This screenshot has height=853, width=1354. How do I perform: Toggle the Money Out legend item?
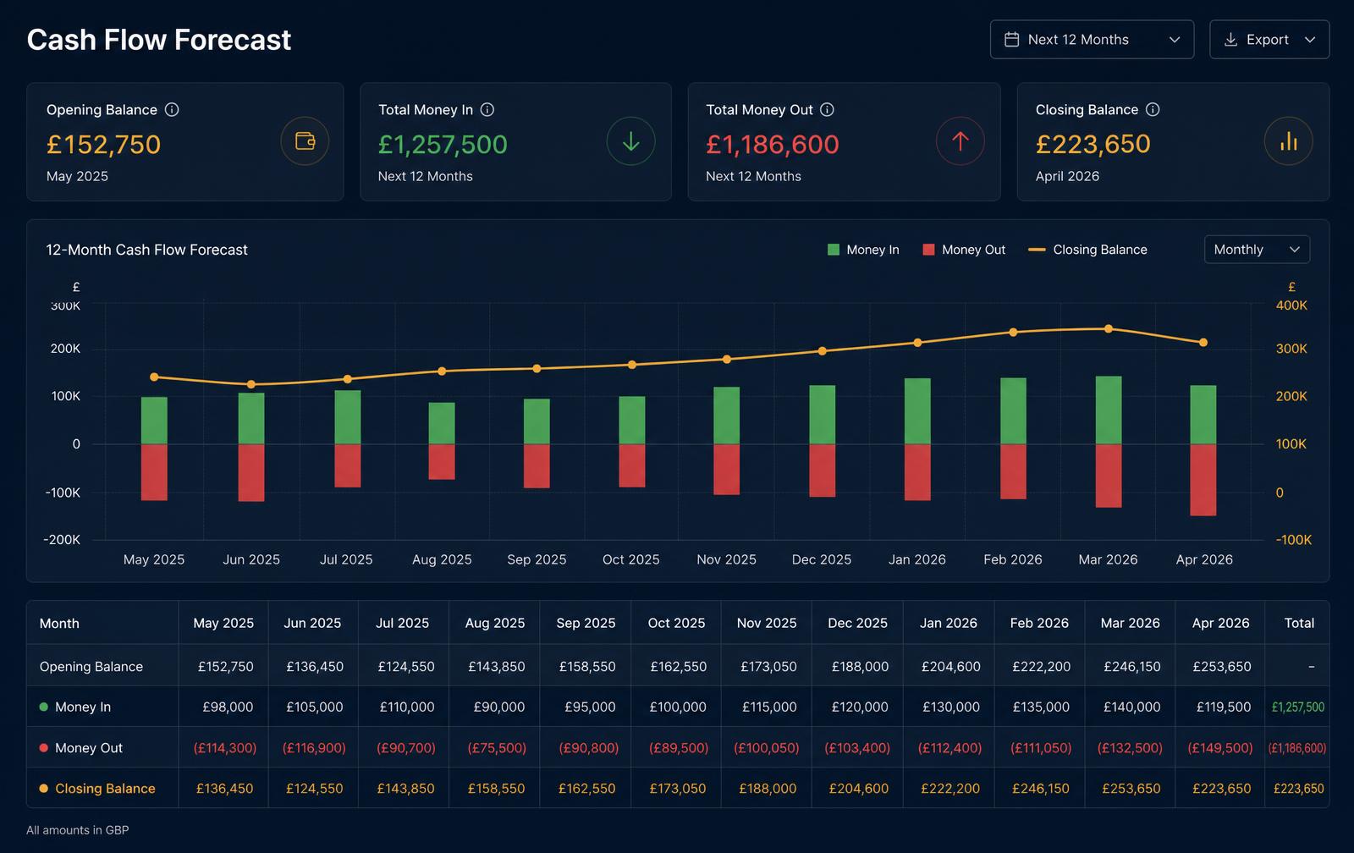pos(964,250)
